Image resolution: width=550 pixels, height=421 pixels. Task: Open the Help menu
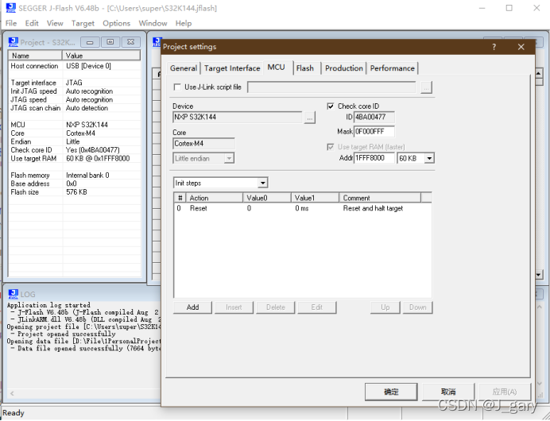click(184, 24)
